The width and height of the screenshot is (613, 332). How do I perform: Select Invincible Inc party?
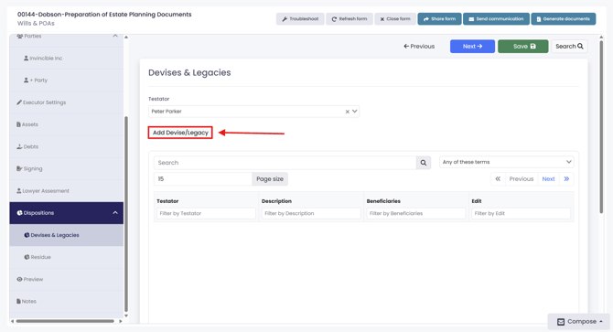click(x=67, y=59)
